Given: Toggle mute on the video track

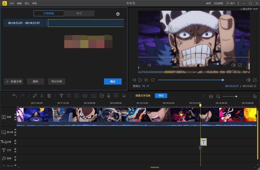Looking at the screenshot, I should coord(15,115).
